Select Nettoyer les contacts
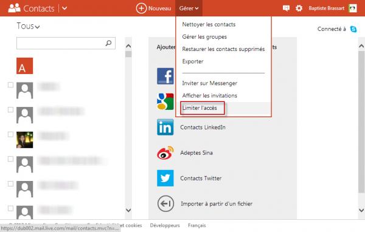This screenshot has width=365, height=232. 209,24
